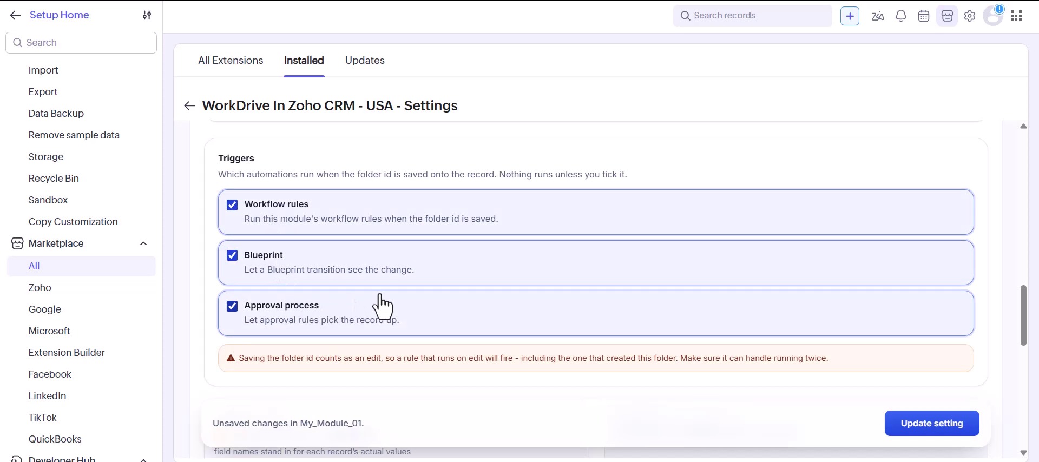Open the user profile avatar
The height and width of the screenshot is (462, 1039).
pyautogui.click(x=993, y=16)
